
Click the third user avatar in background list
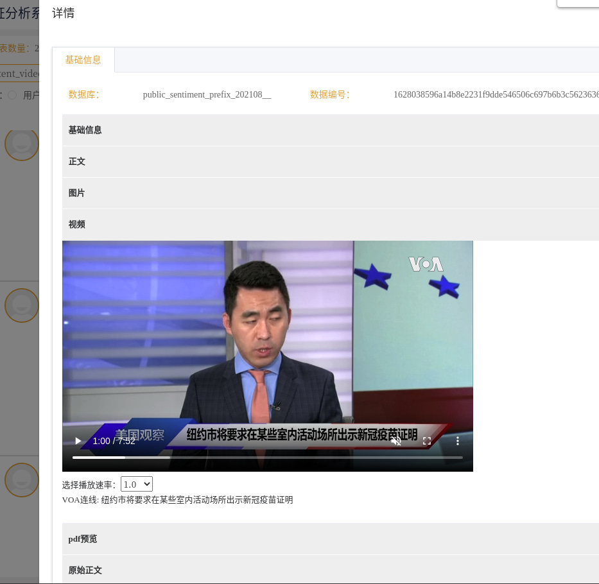pos(22,480)
